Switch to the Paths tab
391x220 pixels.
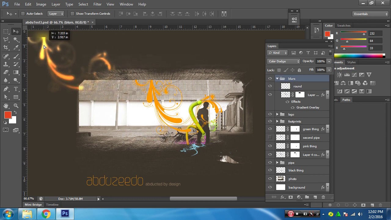pos(346,100)
